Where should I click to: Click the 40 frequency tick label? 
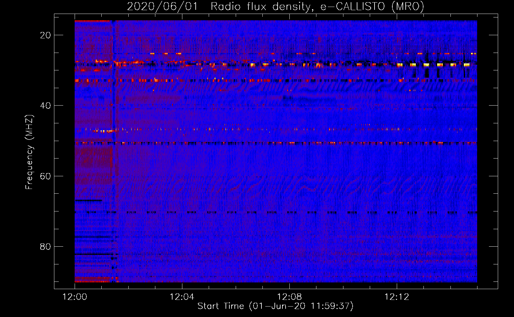45,106
